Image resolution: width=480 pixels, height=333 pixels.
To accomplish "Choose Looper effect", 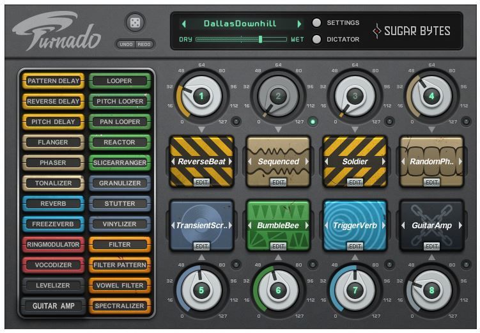I will point(120,81).
